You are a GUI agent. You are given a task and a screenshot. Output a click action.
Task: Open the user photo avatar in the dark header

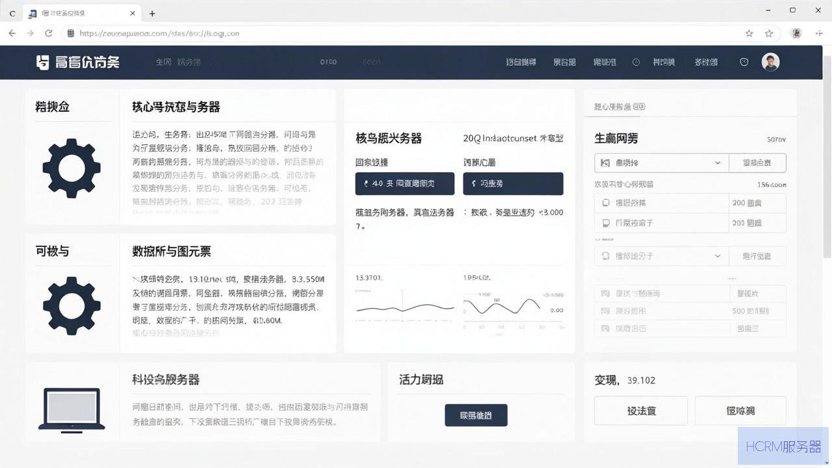770,62
